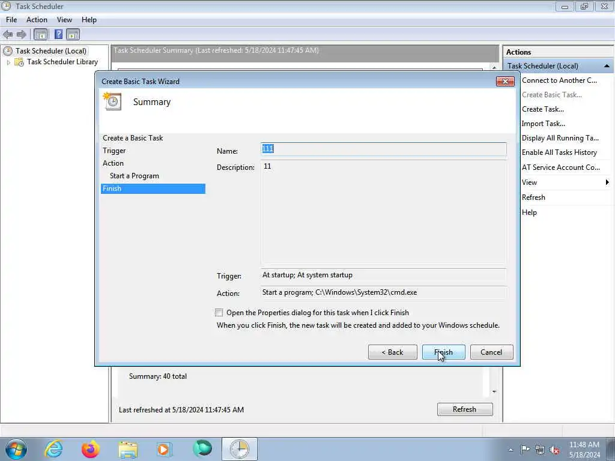Click the Trigger summary field
Viewport: 615px width, 461px height.
tap(384, 275)
